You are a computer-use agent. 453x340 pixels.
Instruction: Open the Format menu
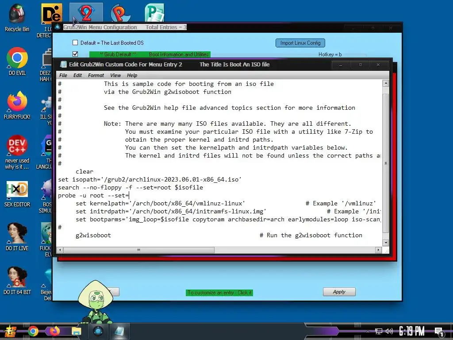pyautogui.click(x=96, y=75)
